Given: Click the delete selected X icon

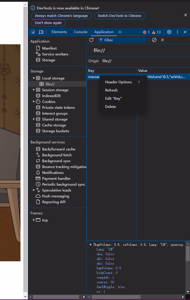Looking at the screenshot, I should [162, 40].
